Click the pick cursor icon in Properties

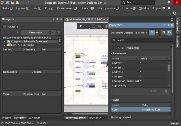tap(169, 33)
